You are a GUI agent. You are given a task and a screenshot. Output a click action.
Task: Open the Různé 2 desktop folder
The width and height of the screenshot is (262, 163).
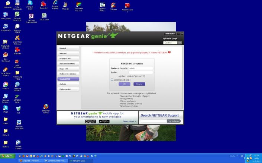pos(6,144)
